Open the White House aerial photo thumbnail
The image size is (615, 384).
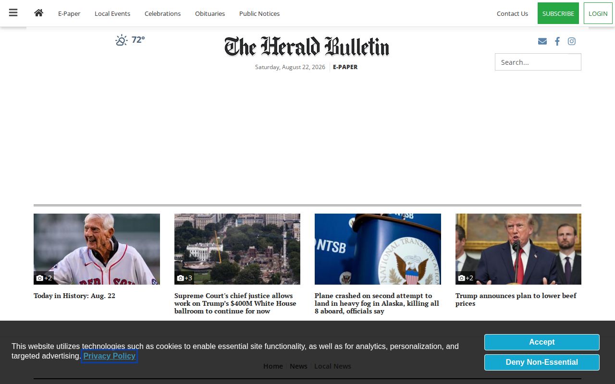[237, 249]
